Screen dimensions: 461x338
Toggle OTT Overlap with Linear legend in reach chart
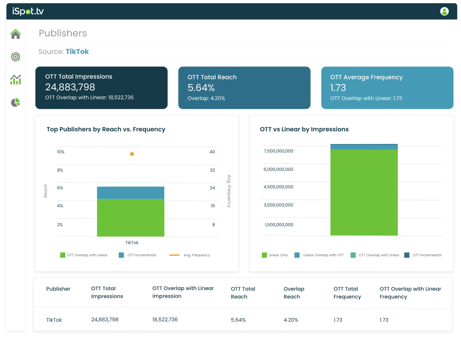[x=84, y=255]
